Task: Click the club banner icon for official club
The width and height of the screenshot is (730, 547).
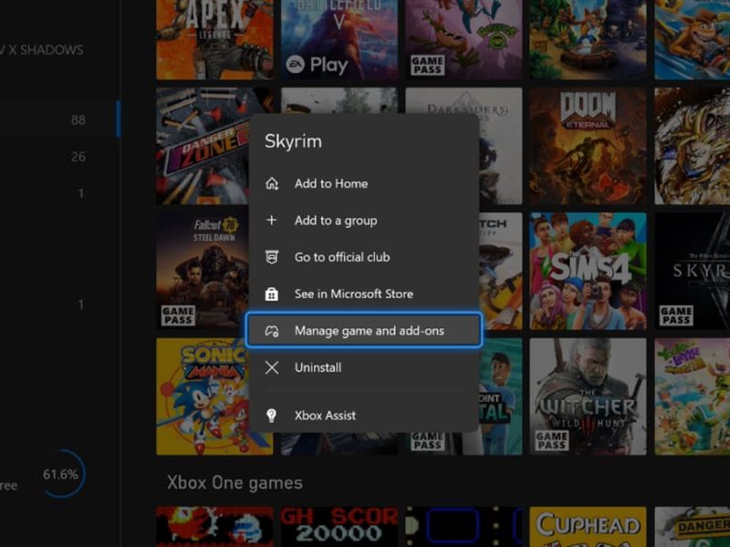Action: point(271,257)
